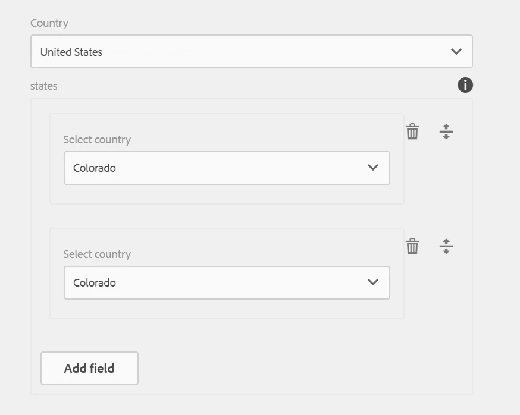Image resolution: width=520 pixels, height=415 pixels.
Task: Click the reorder handle of the second item
Action: (x=446, y=246)
